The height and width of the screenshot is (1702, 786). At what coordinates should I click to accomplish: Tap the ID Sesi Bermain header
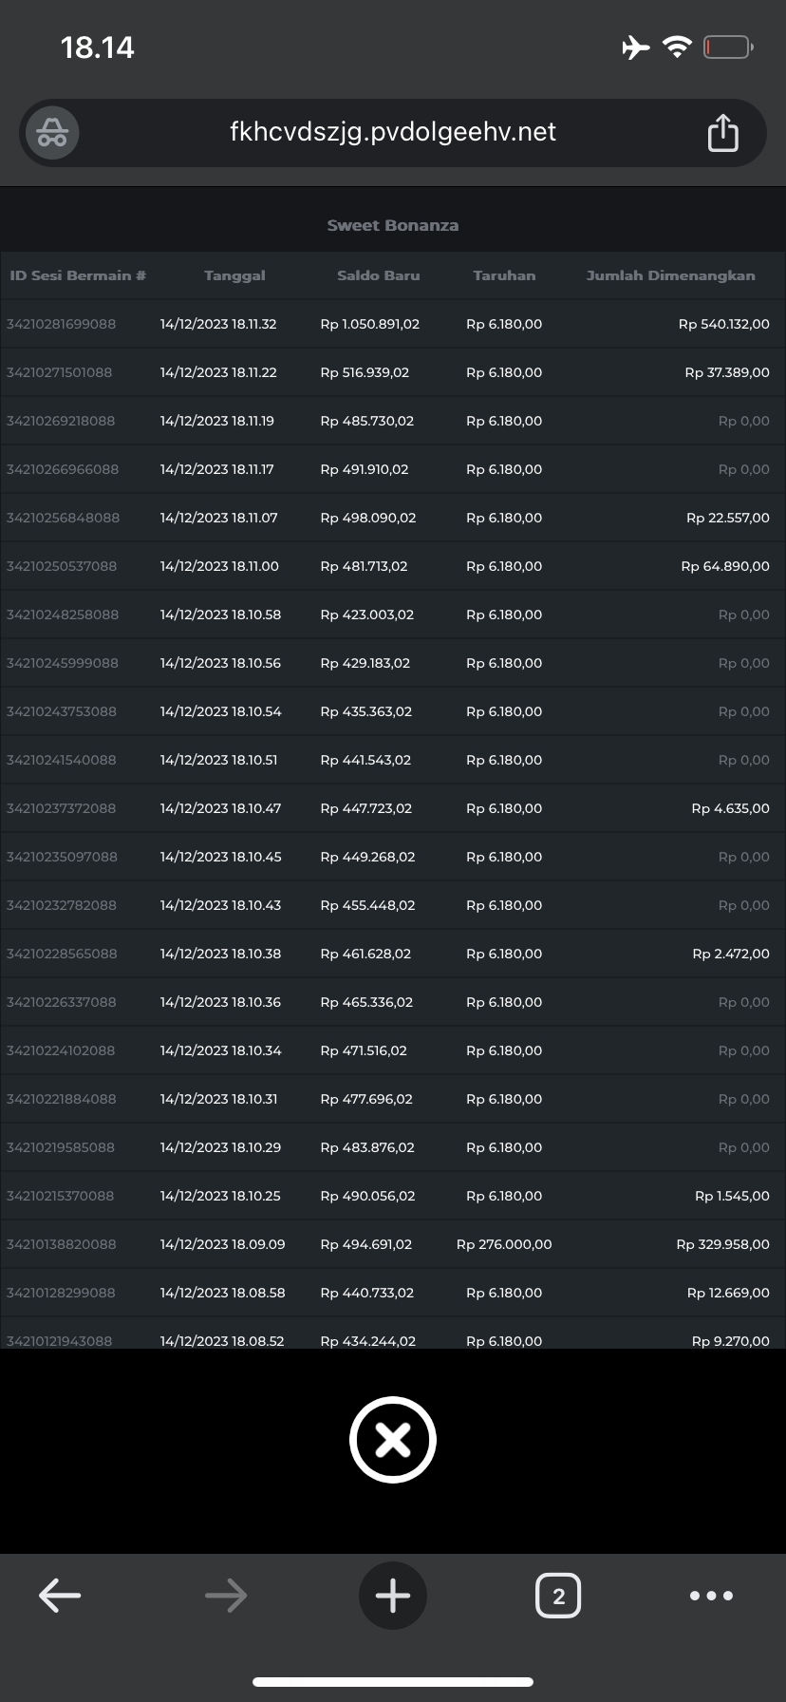pos(78,275)
